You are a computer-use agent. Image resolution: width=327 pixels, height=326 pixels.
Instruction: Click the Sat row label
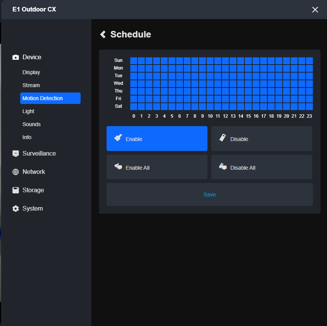click(118, 106)
